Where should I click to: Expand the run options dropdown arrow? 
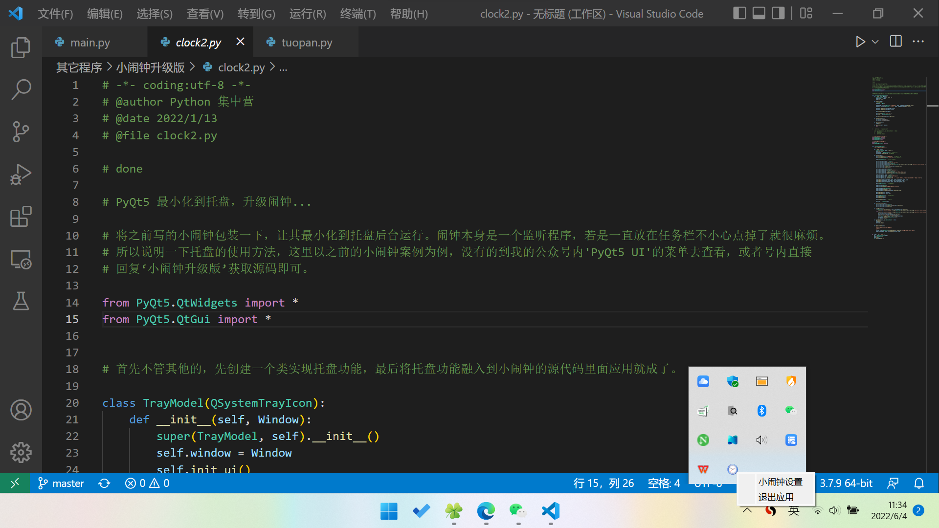pos(875,42)
